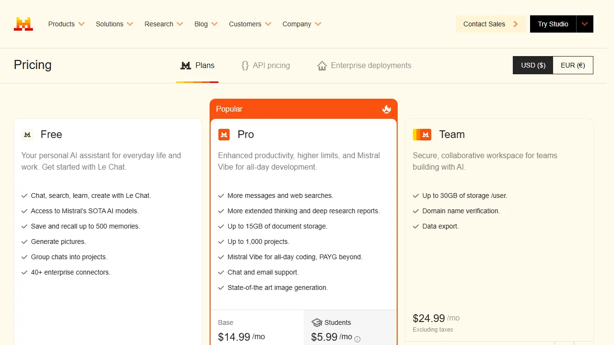
Task: Select EUR (€) currency
Action: pyautogui.click(x=573, y=65)
